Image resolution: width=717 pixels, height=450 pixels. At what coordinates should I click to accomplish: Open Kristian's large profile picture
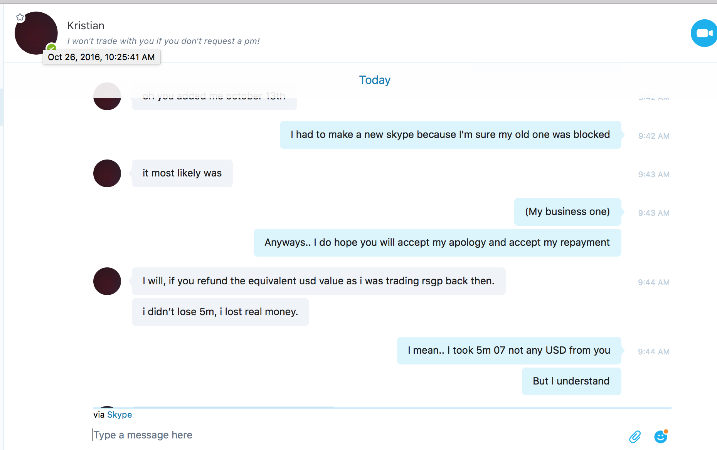pos(36,33)
